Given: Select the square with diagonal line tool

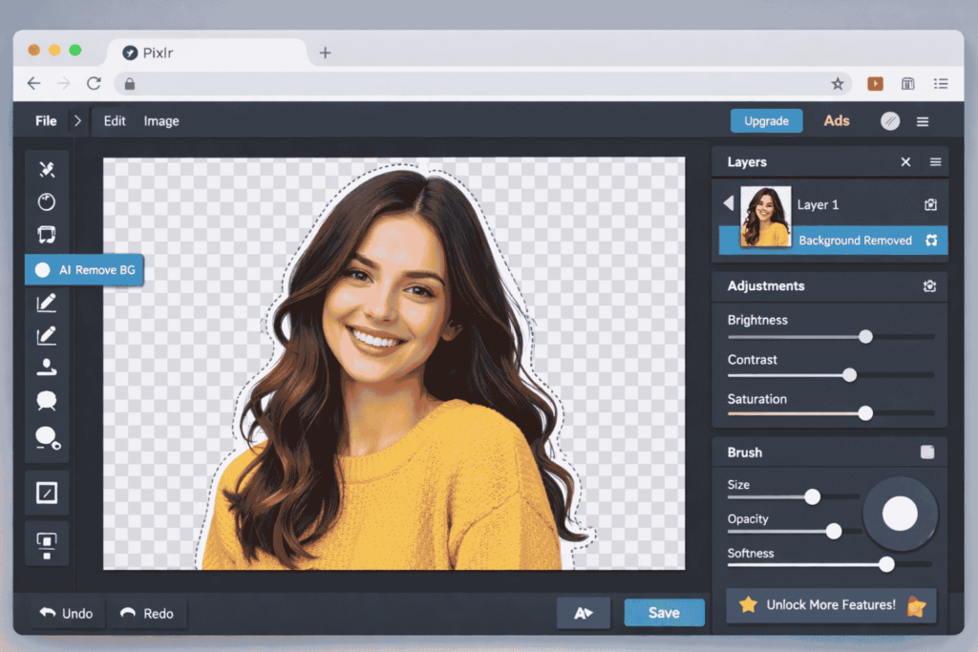Looking at the screenshot, I should pos(46,493).
